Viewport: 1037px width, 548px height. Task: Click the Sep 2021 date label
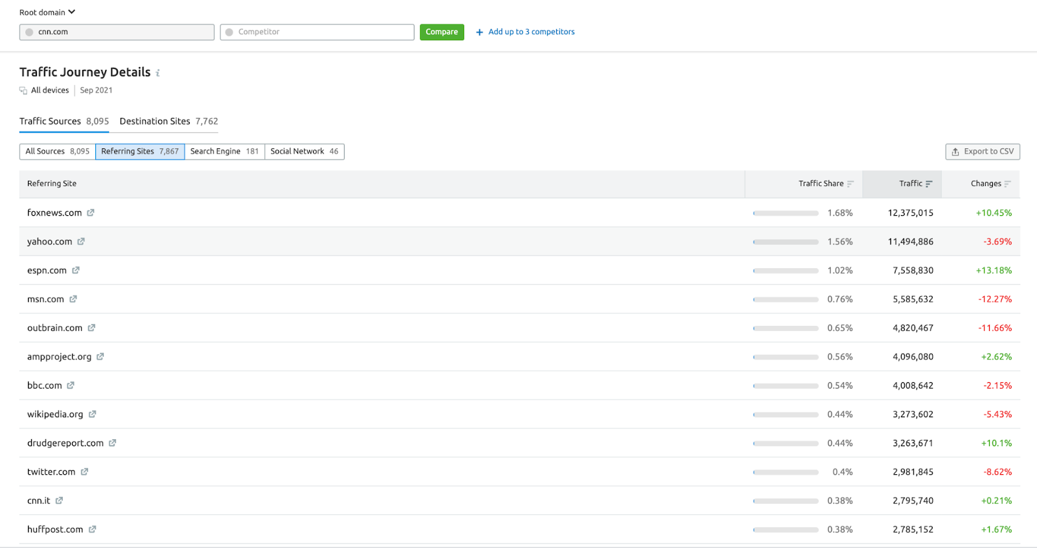click(96, 91)
